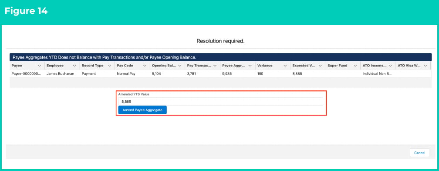Focus the Amended YTD Value field
The image size is (439, 171).
221,102
